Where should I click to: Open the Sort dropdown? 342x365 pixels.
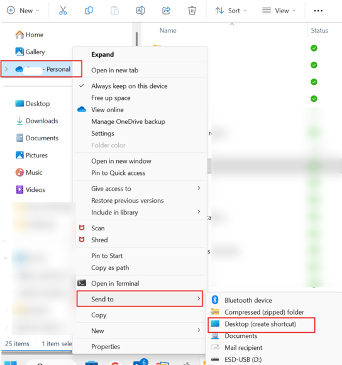(x=231, y=11)
